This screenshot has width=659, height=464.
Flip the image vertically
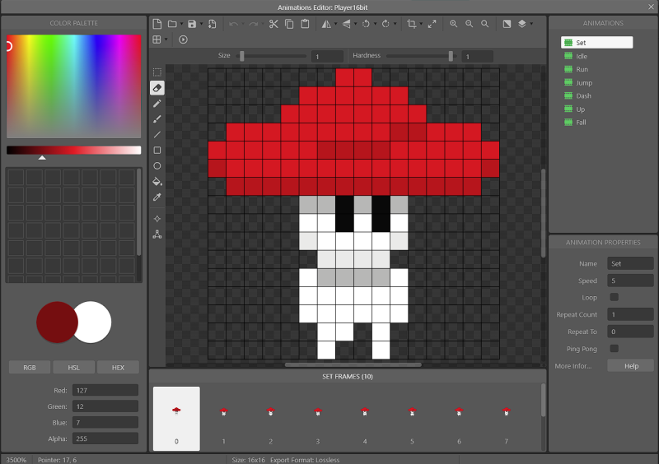(346, 24)
